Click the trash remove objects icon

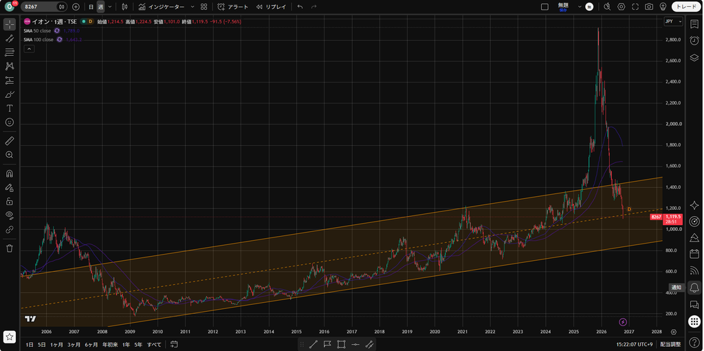(x=10, y=248)
